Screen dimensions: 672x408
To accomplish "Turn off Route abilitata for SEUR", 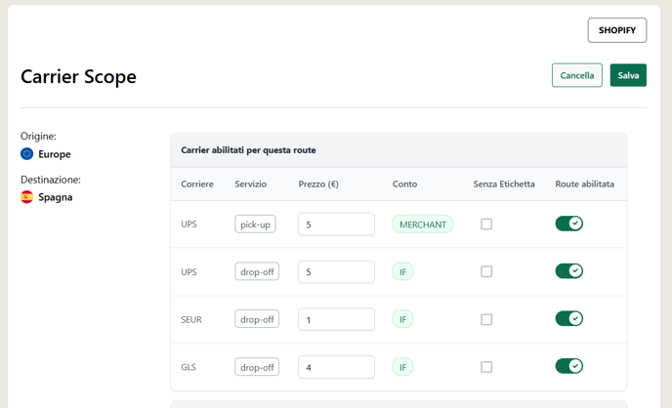I will [x=569, y=318].
